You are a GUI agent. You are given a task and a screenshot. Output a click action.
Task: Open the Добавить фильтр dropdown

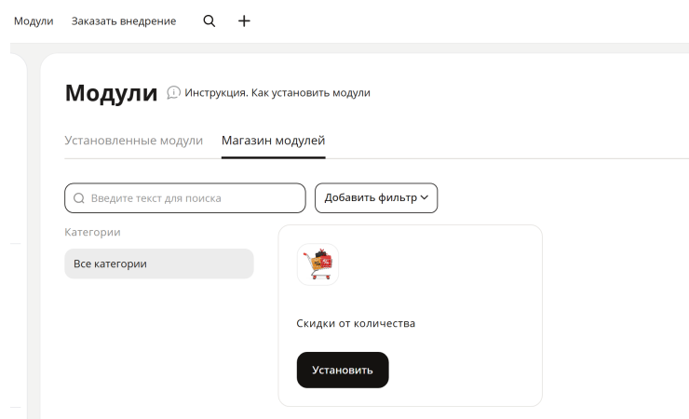point(376,198)
